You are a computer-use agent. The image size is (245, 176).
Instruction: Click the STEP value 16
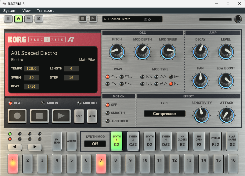[x=71, y=78]
